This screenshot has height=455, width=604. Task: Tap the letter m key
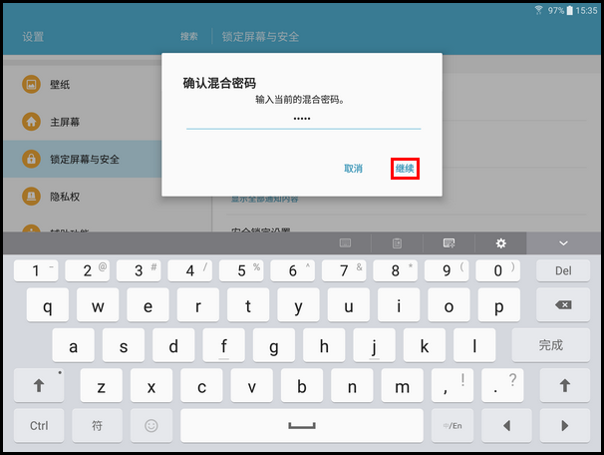(x=402, y=385)
